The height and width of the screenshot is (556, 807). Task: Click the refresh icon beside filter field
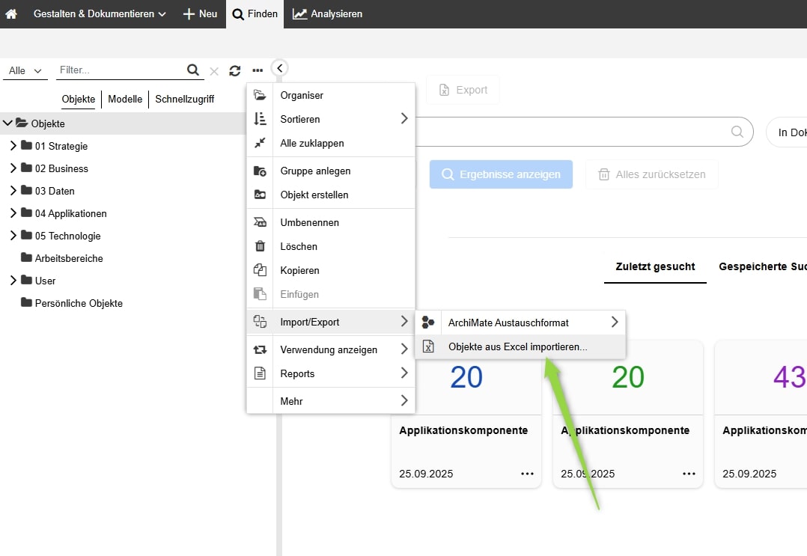[235, 70]
